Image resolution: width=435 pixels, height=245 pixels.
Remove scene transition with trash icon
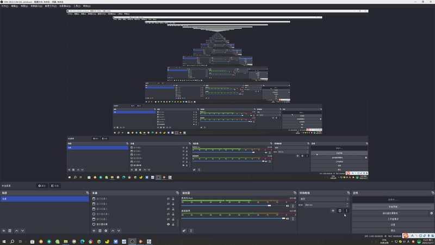(340, 211)
